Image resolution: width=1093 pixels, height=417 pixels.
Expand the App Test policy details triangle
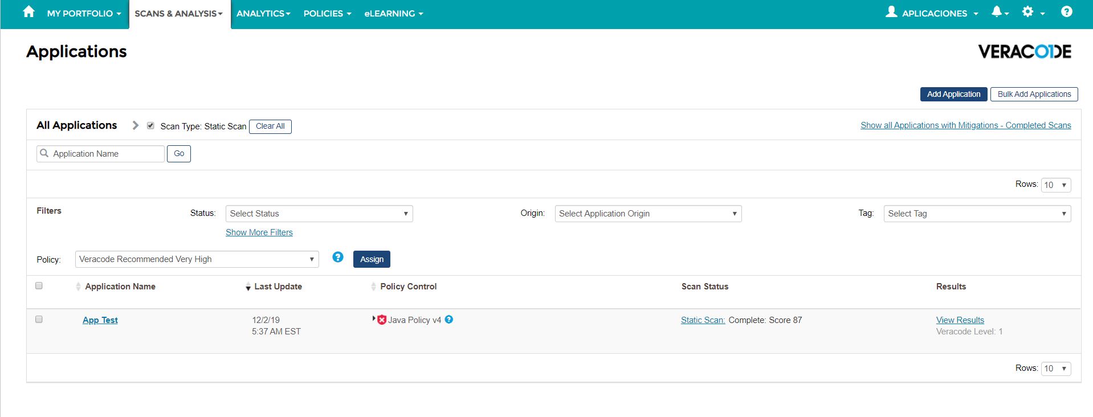point(374,318)
